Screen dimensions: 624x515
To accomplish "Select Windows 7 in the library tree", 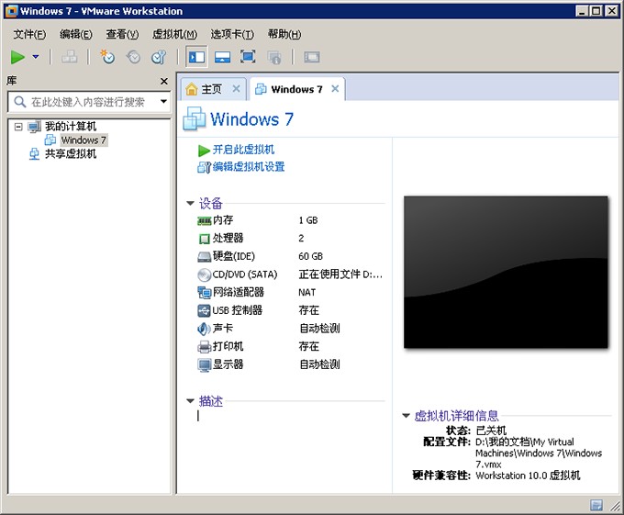I will 84,140.
